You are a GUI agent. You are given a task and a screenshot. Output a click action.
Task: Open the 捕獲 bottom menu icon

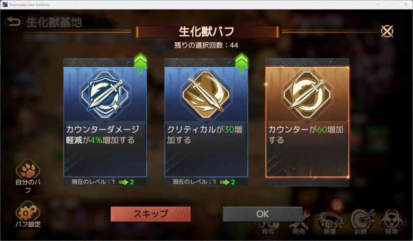click(330, 224)
